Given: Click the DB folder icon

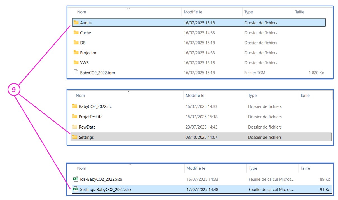Looking at the screenshot, I should [x=76, y=43].
